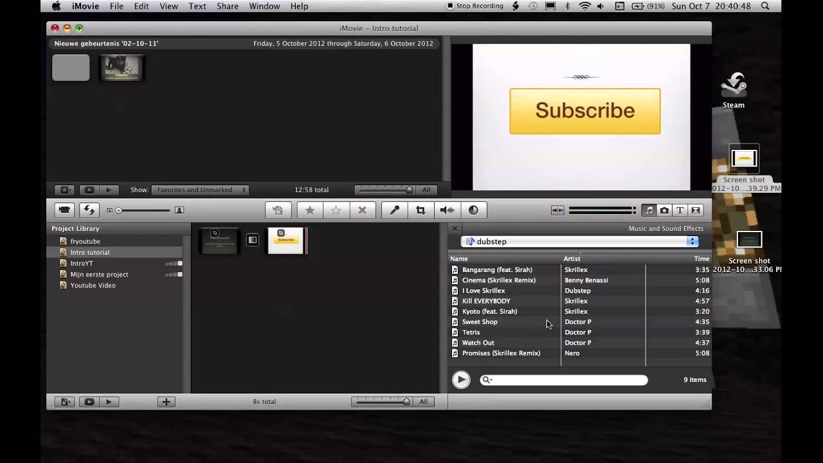Select the dark title clip in project
823x463 pixels.
(219, 241)
